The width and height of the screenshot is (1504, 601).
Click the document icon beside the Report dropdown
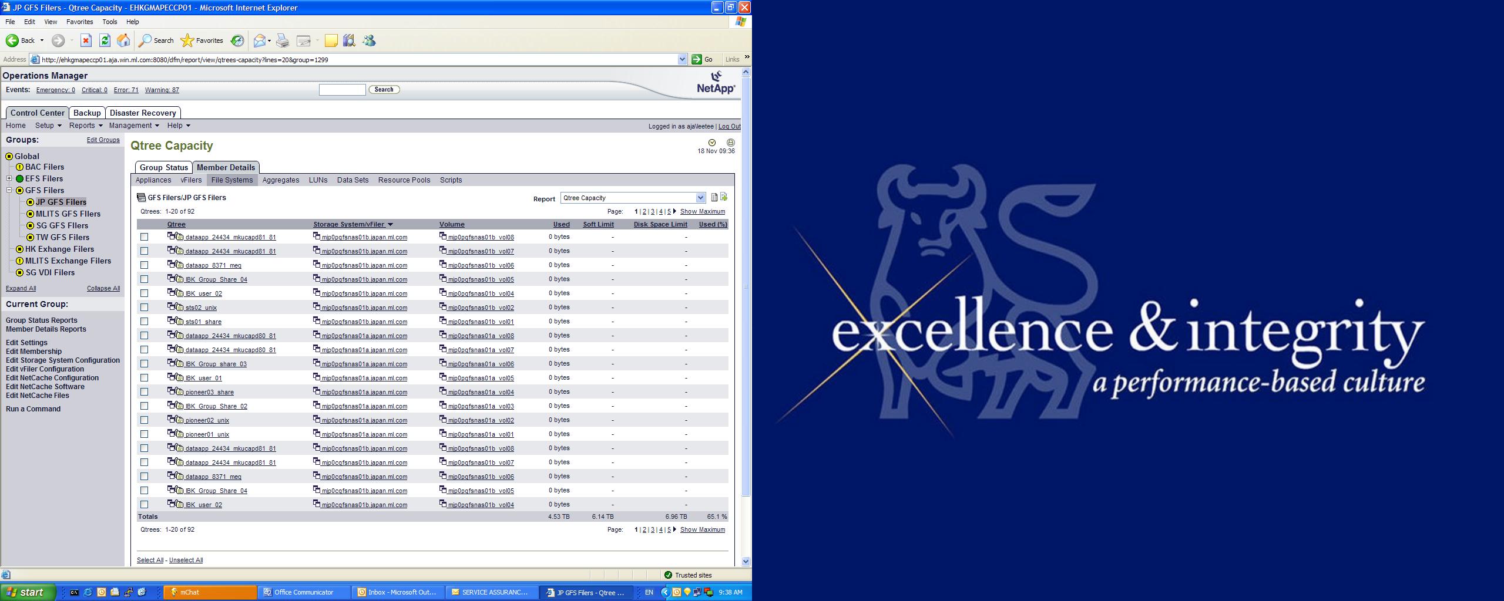pos(714,198)
